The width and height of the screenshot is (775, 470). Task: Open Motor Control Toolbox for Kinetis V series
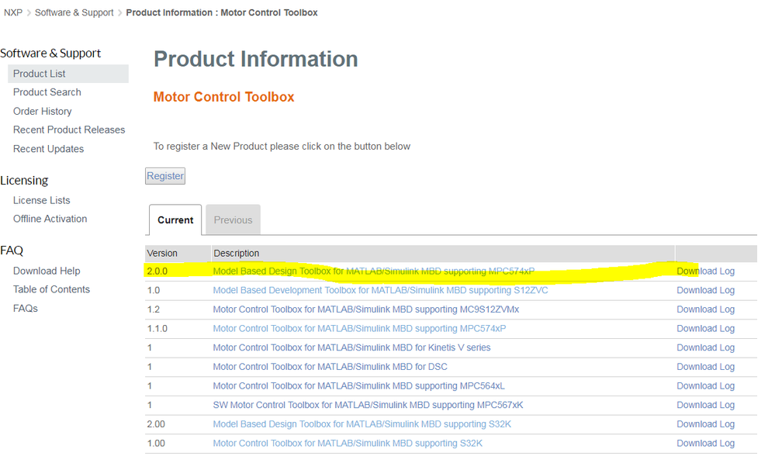[x=351, y=347]
